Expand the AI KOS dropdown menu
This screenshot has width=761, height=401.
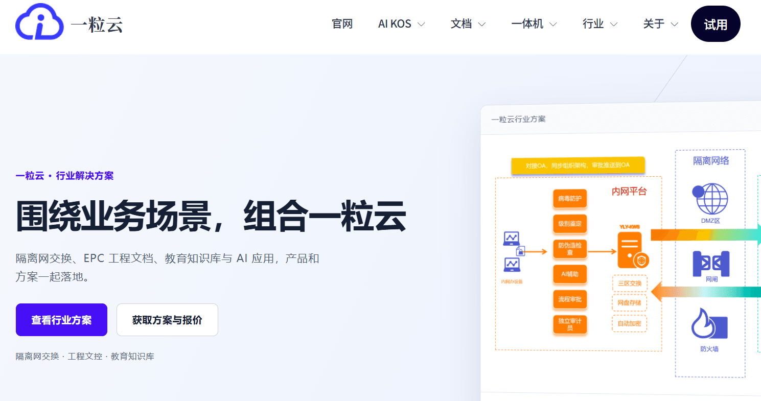point(402,24)
